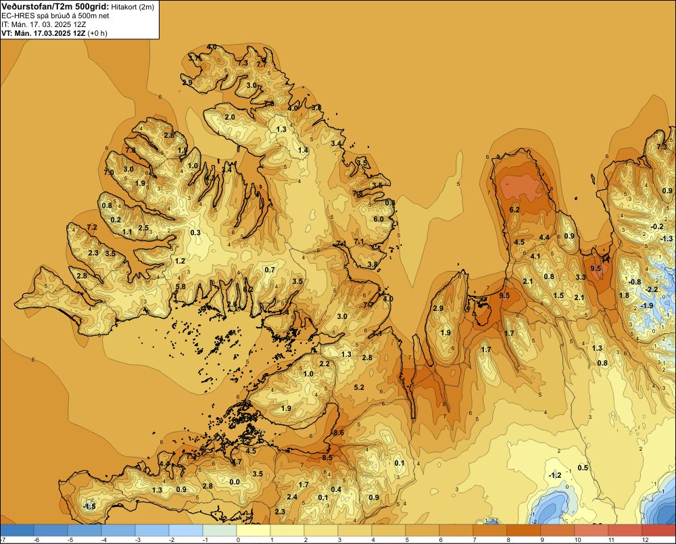Viewport: 676px width, 544px height.
Task: Click the "1.1" temperature value
Action: click(127, 232)
